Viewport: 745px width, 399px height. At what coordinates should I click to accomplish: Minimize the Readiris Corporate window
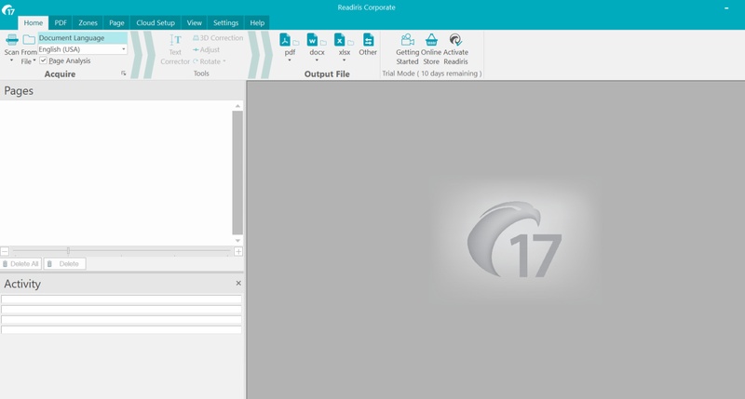(x=726, y=8)
